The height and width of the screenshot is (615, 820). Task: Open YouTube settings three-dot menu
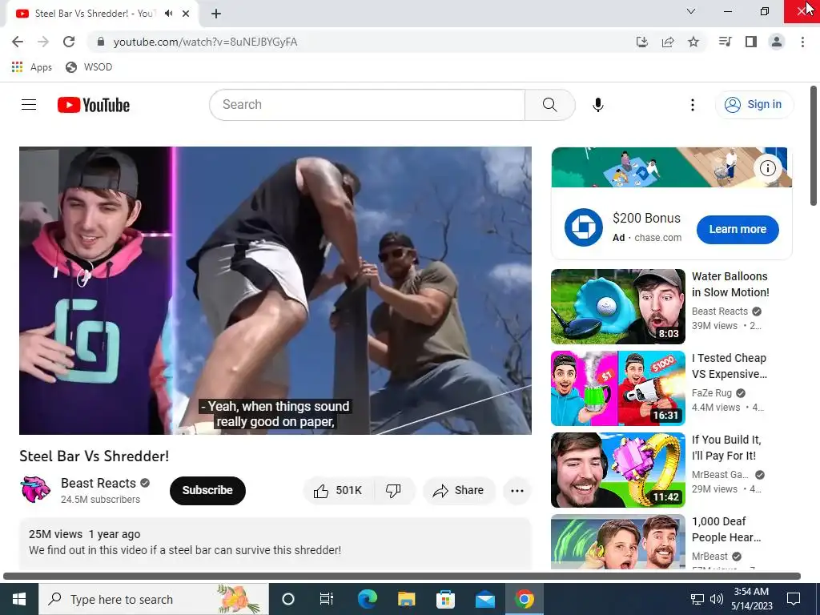point(693,105)
